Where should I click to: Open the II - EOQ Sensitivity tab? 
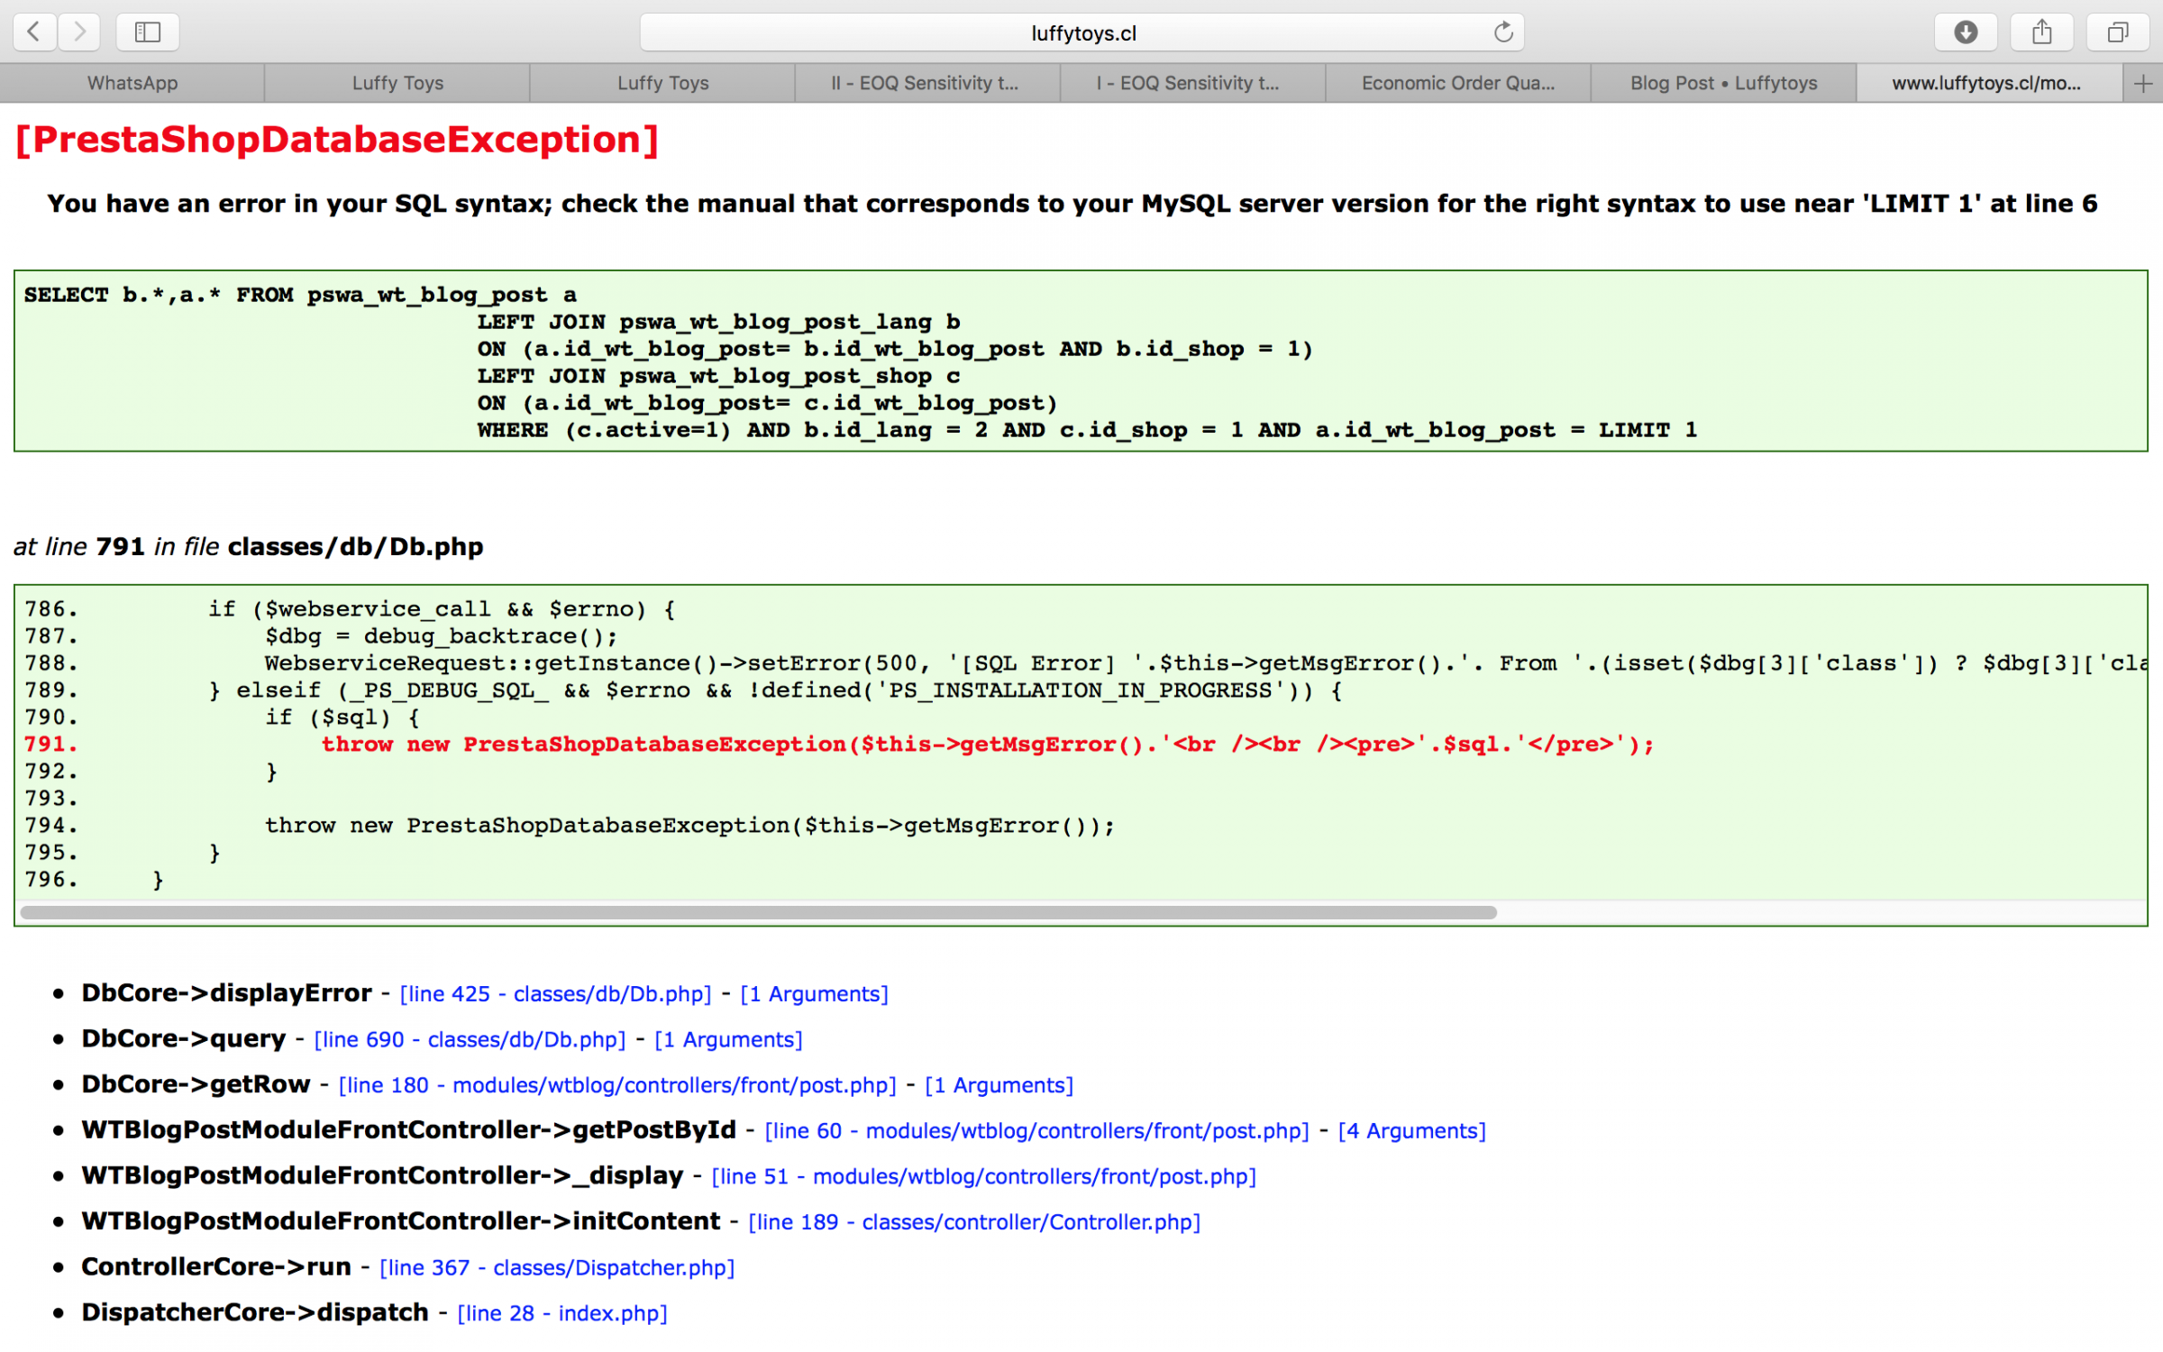926,84
